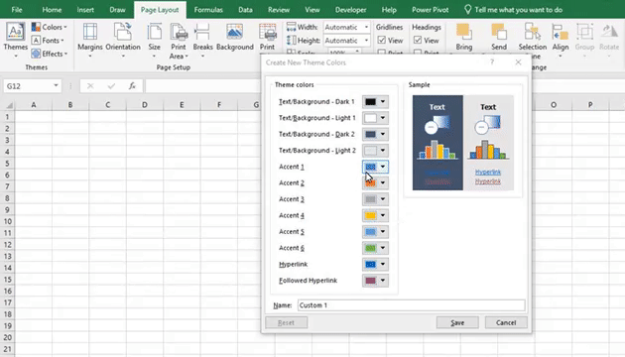Switch to the Developer tab
The width and height of the screenshot is (625, 357).
pos(350,10)
